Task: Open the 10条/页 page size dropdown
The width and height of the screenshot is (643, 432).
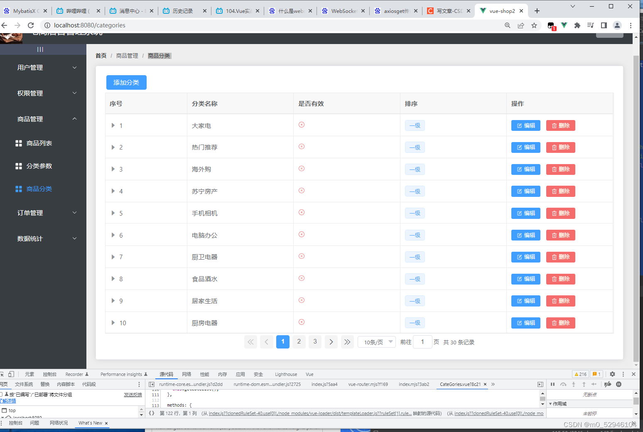Action: (x=377, y=342)
